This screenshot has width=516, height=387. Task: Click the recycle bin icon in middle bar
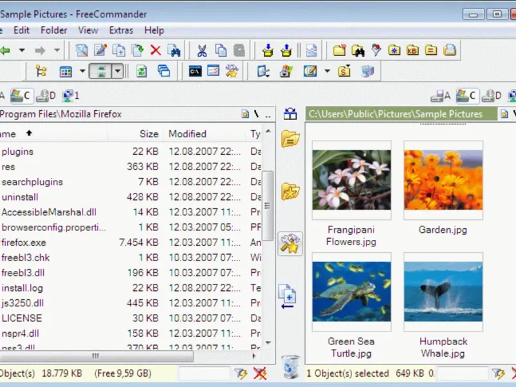[290, 366]
